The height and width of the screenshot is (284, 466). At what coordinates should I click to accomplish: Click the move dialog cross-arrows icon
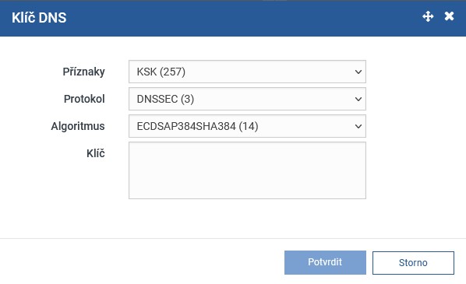click(x=428, y=16)
